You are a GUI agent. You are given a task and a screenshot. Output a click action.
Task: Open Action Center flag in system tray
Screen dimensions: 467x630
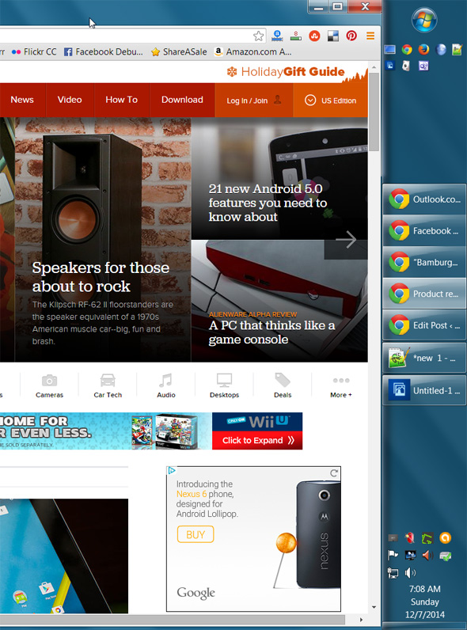(x=393, y=556)
